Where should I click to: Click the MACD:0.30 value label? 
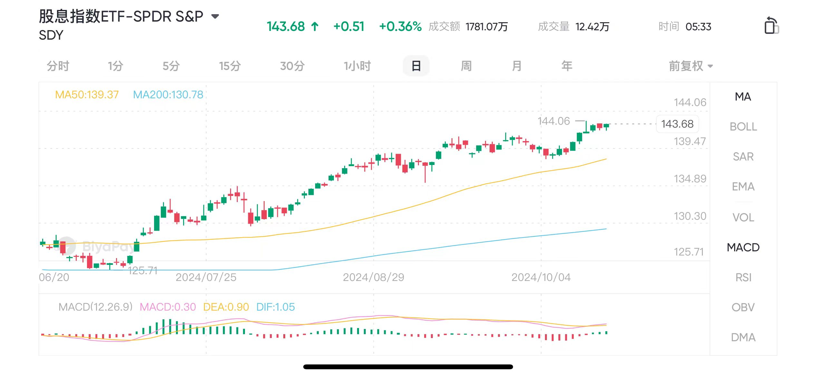pyautogui.click(x=168, y=307)
